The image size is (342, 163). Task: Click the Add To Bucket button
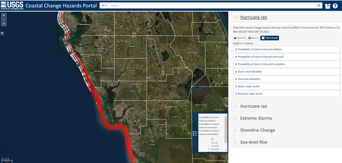click(x=270, y=38)
